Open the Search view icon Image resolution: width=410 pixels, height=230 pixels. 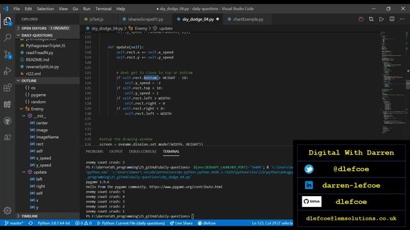[x=7, y=38]
